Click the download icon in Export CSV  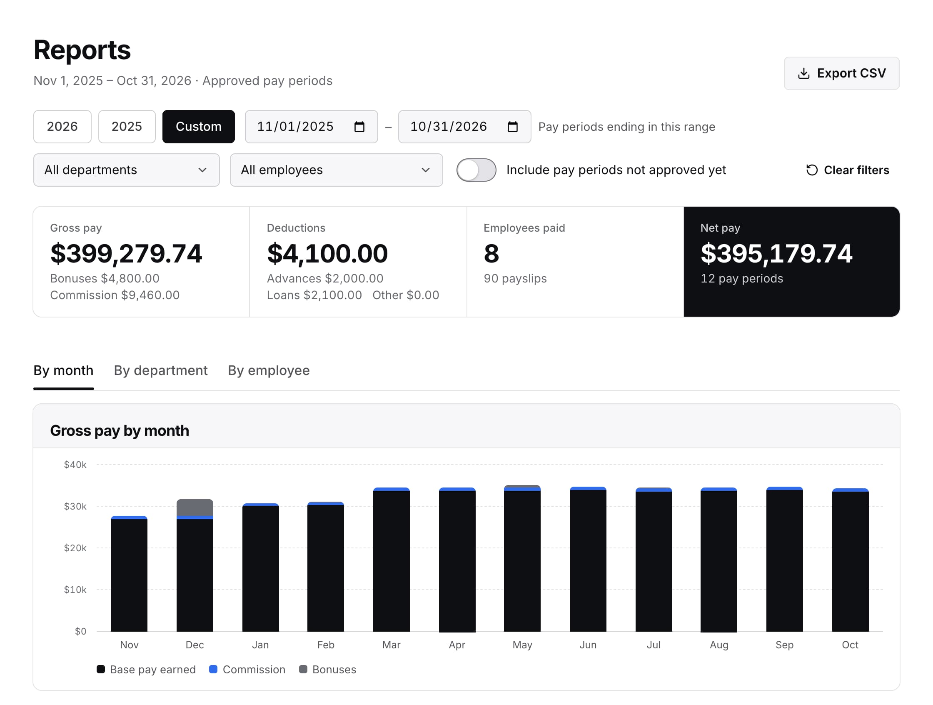click(803, 73)
